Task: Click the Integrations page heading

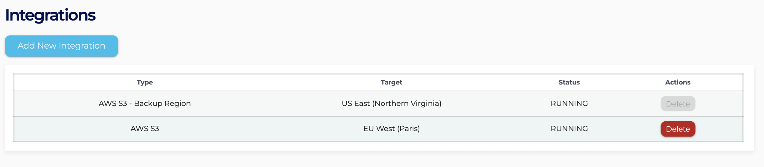Action: click(x=50, y=15)
